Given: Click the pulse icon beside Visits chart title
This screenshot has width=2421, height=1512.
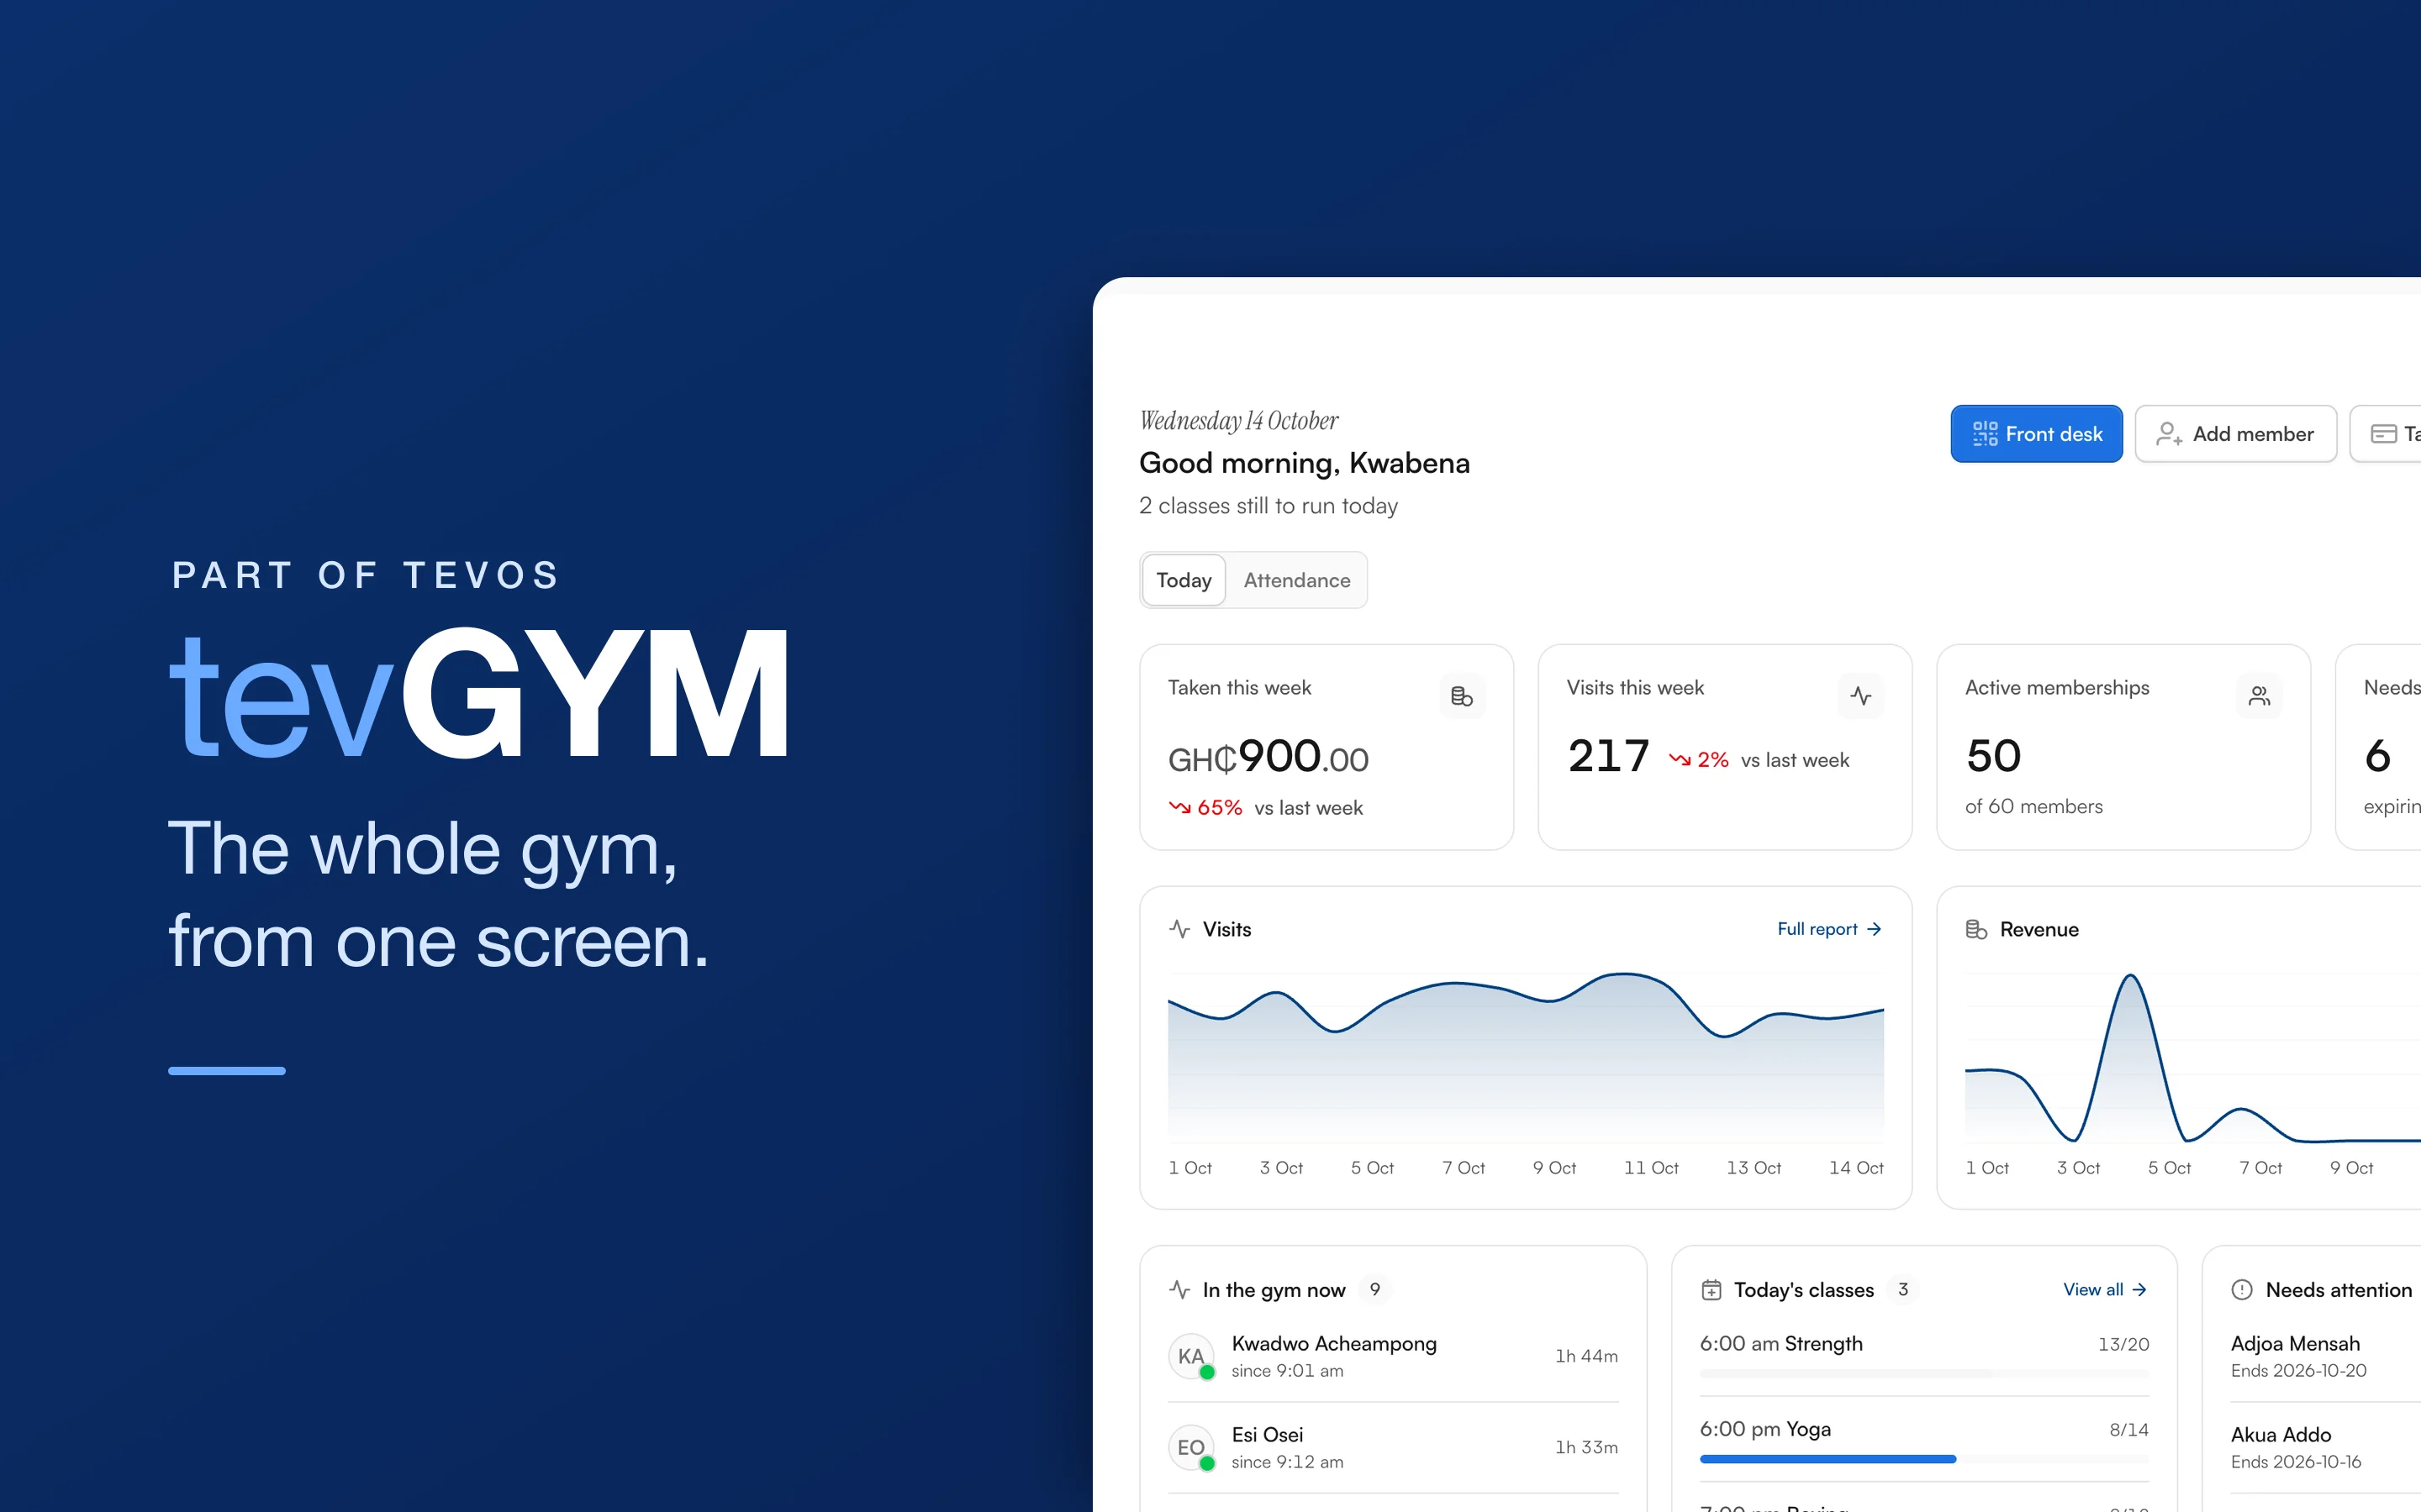Looking at the screenshot, I should (1179, 929).
